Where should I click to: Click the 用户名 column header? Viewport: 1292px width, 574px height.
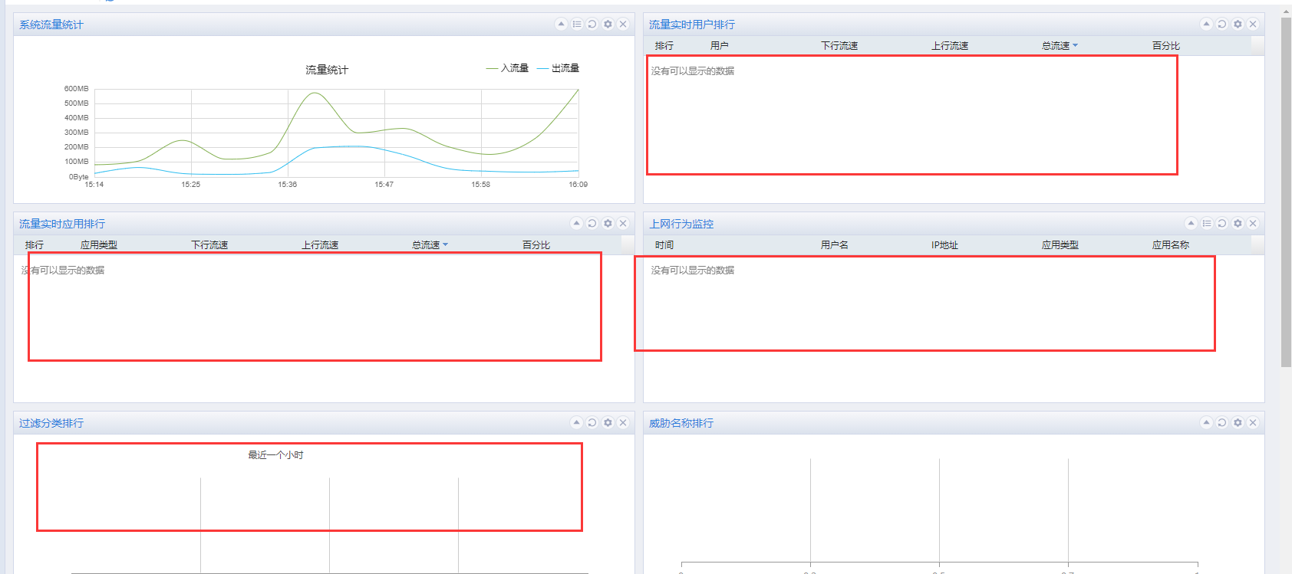pyautogui.click(x=835, y=245)
